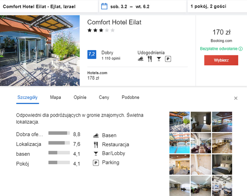Open the lobby seating corridor thumbnail

point(201,143)
